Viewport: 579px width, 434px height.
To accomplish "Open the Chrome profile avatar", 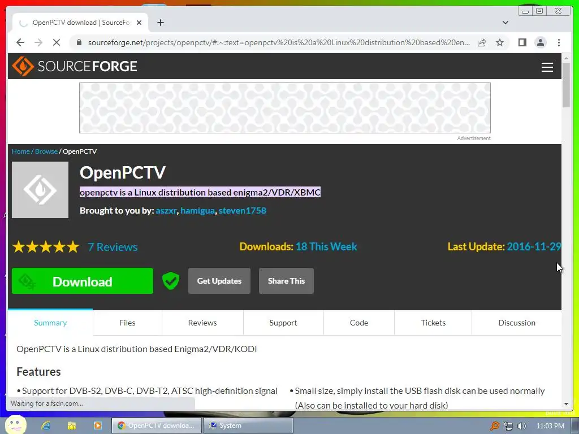I will tap(540, 42).
